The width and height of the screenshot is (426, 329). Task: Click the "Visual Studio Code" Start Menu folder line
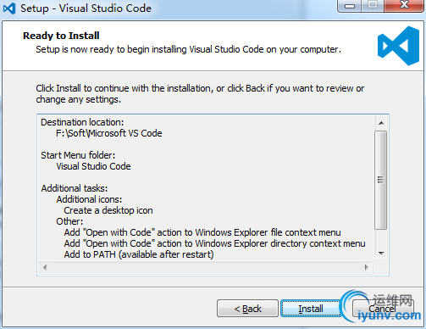coord(93,166)
